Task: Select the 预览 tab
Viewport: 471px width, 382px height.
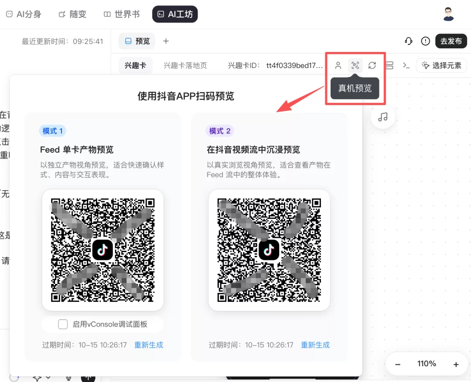Action: (x=137, y=41)
